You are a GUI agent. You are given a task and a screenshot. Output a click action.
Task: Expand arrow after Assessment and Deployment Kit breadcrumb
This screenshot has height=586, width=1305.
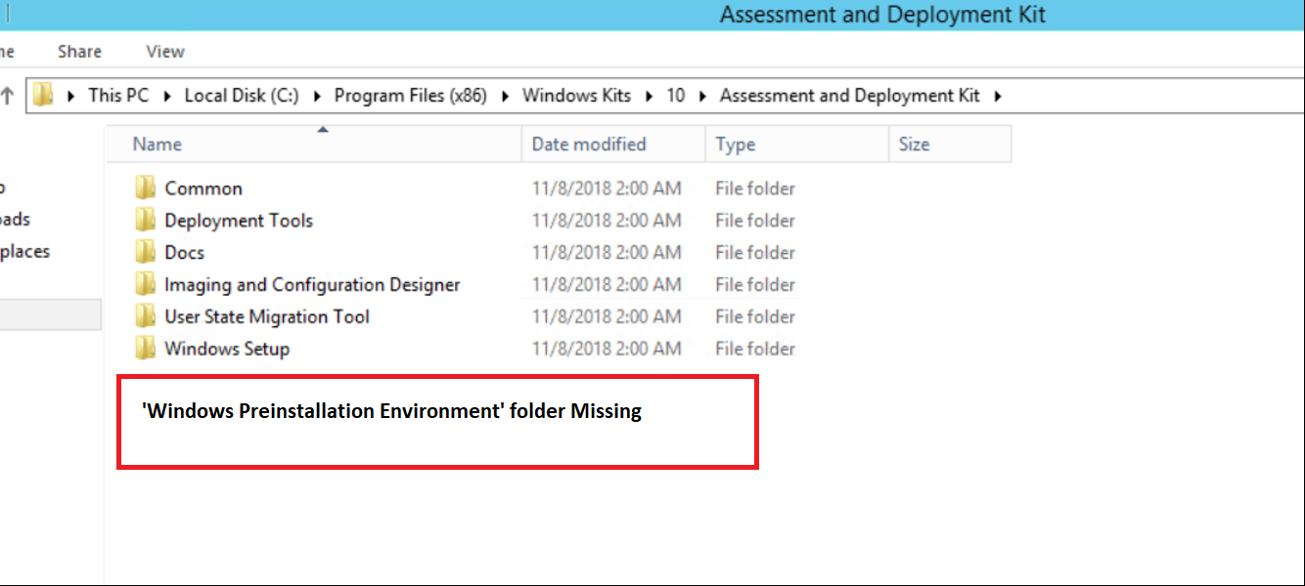pos(997,96)
